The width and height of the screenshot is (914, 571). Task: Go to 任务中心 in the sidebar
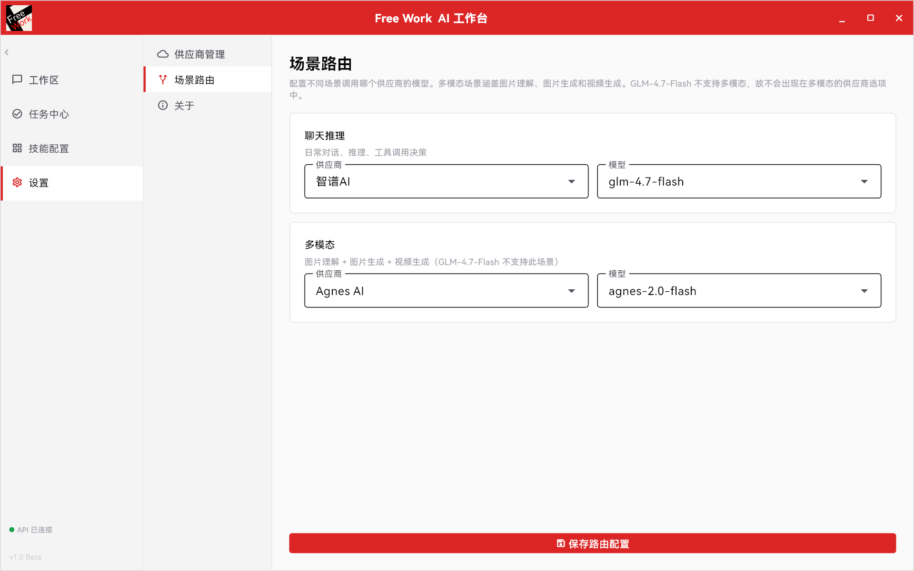(x=72, y=114)
